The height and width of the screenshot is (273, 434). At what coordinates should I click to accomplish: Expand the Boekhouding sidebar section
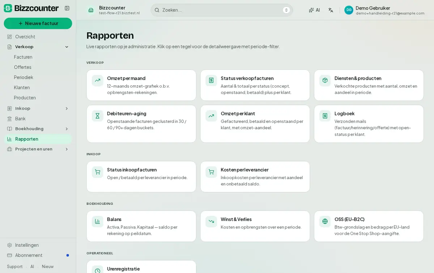67,129
